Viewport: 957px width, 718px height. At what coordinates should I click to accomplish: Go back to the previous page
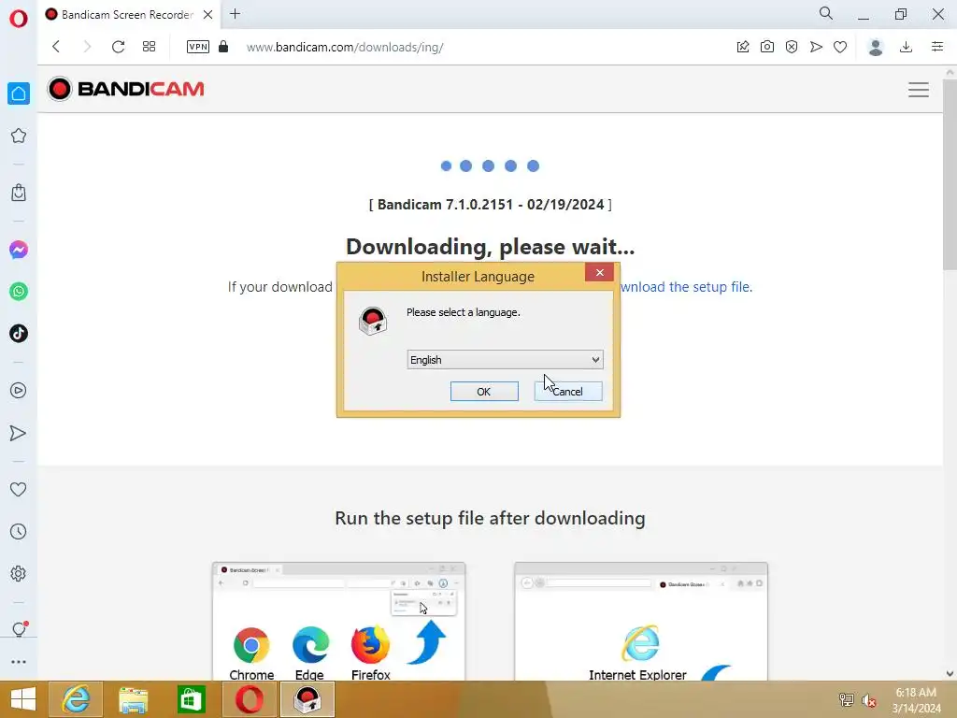click(x=56, y=47)
